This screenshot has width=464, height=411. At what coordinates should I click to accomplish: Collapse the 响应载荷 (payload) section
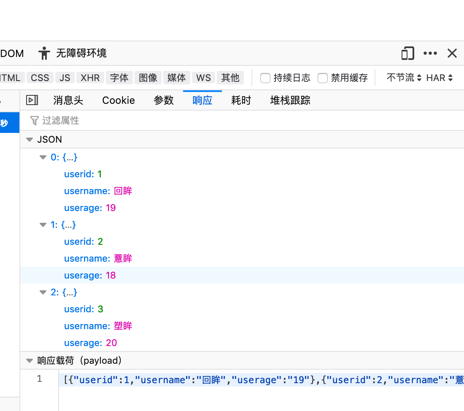tap(29, 361)
